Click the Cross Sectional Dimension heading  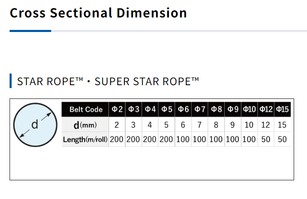tap(98, 13)
